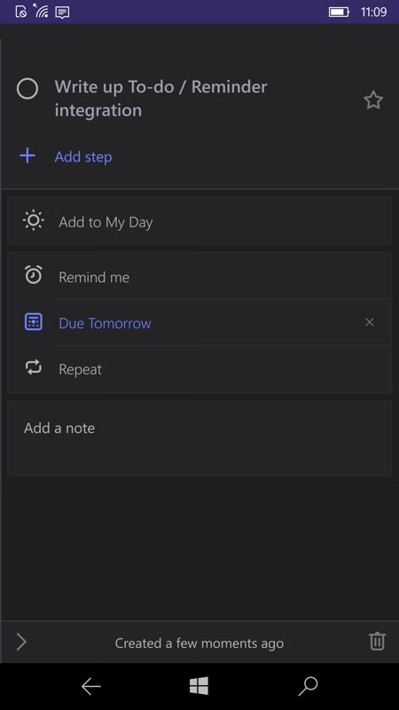399x710 pixels.
Task: Open the Repeat options
Action: click(199, 369)
